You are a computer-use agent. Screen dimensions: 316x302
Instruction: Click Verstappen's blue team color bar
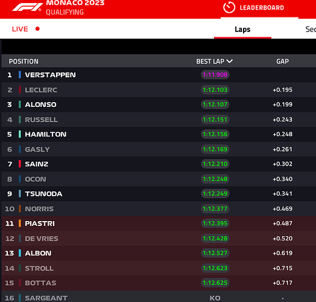pyautogui.click(x=19, y=75)
